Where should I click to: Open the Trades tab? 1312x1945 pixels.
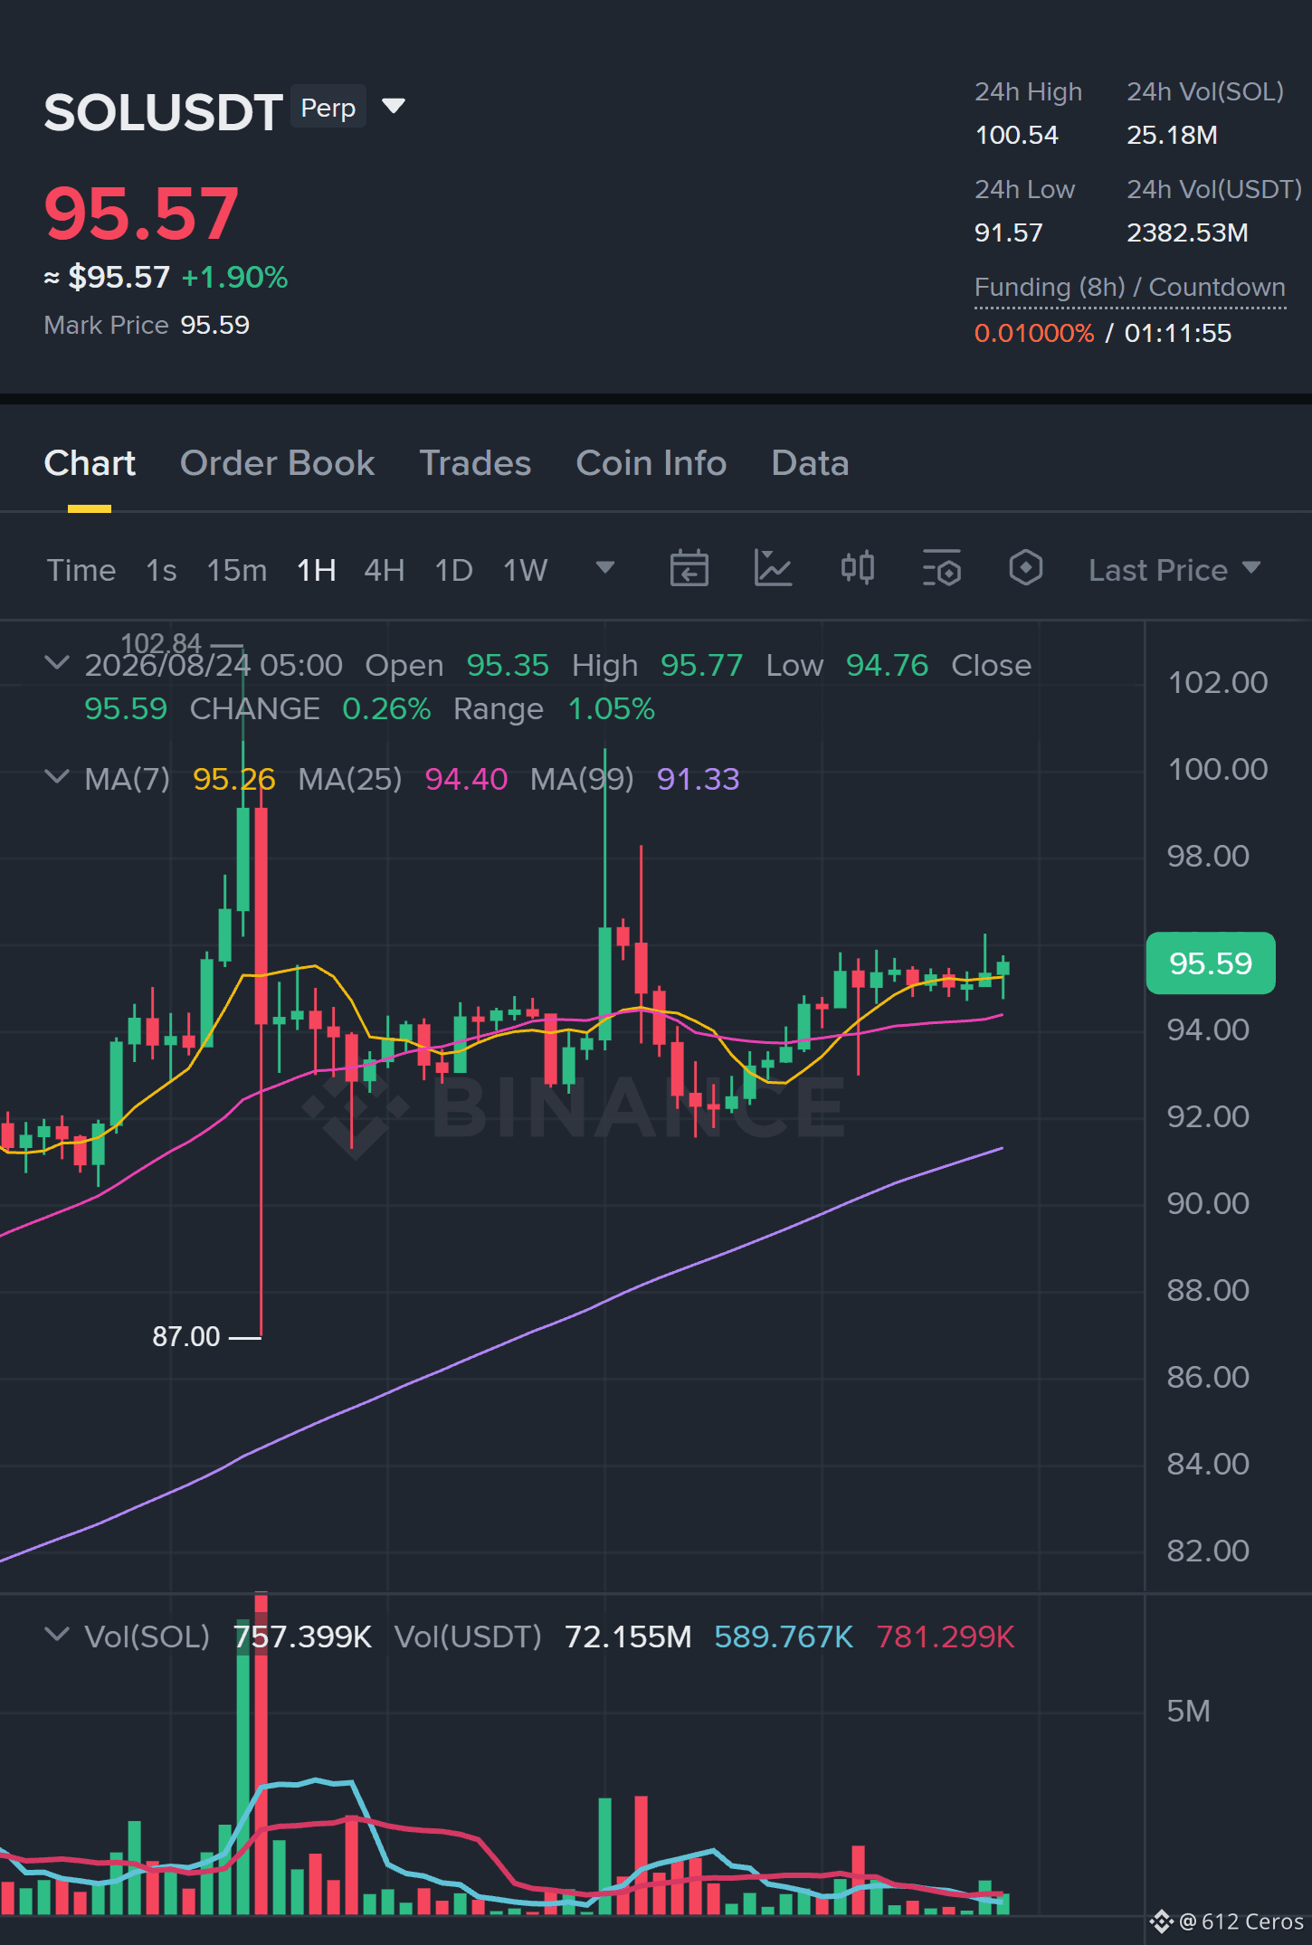click(x=475, y=463)
